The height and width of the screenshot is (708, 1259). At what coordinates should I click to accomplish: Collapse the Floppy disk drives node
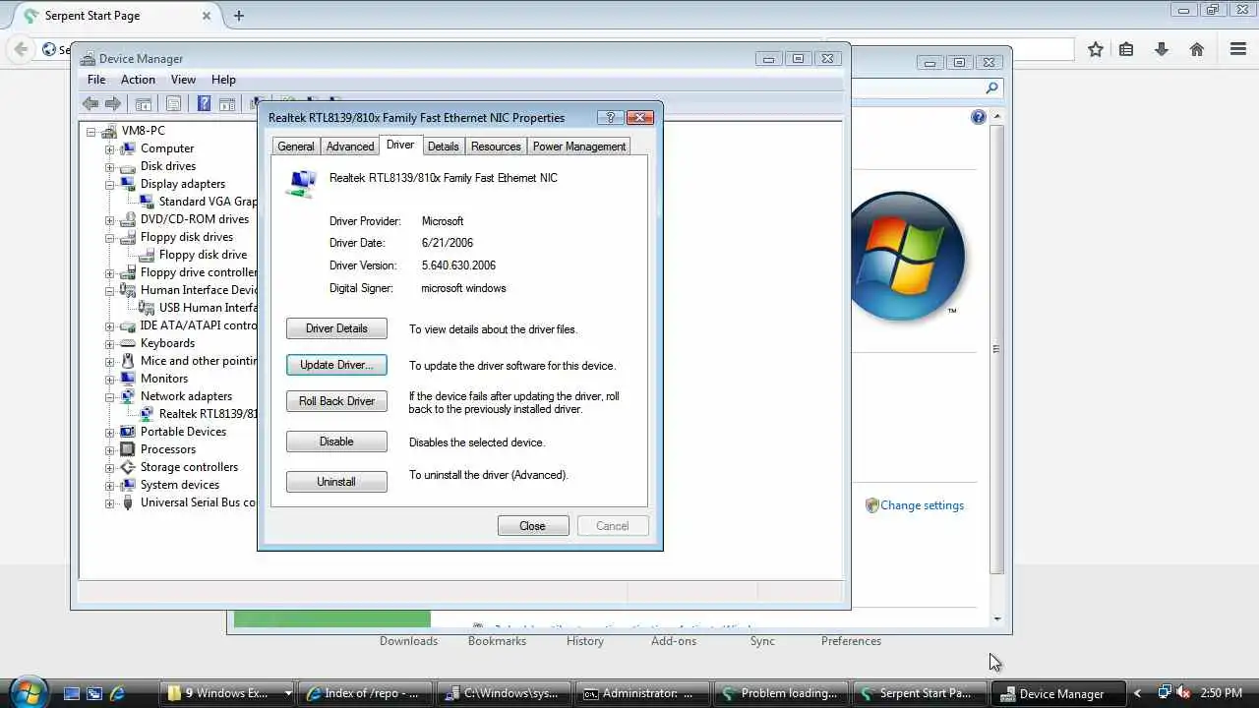tap(110, 238)
